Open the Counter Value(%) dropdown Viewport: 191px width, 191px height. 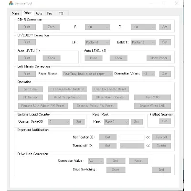tap(59, 122)
